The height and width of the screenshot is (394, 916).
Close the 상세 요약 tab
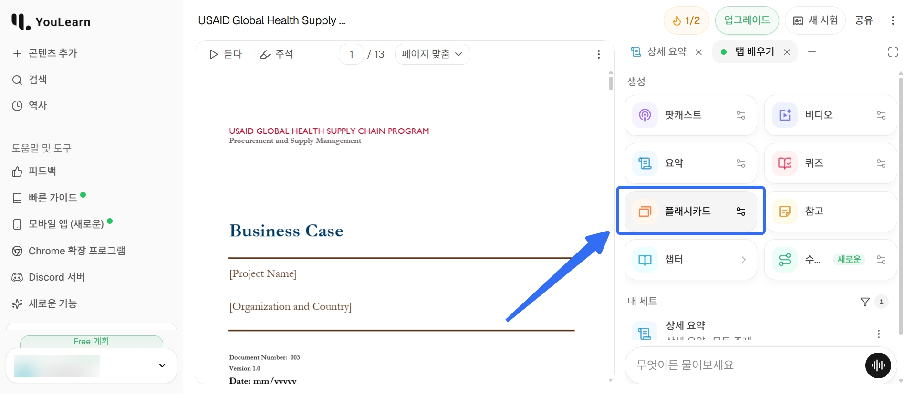[x=698, y=52]
